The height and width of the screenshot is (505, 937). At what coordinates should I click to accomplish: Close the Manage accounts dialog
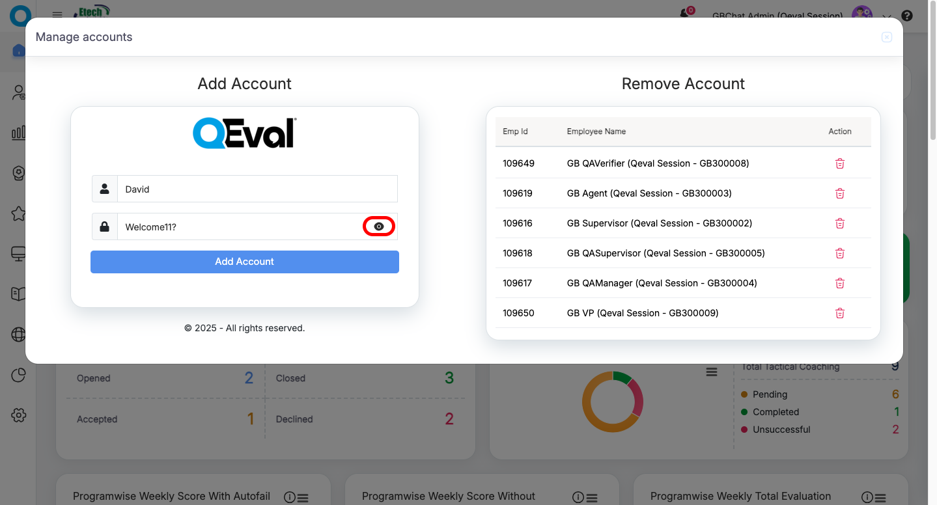(886, 37)
